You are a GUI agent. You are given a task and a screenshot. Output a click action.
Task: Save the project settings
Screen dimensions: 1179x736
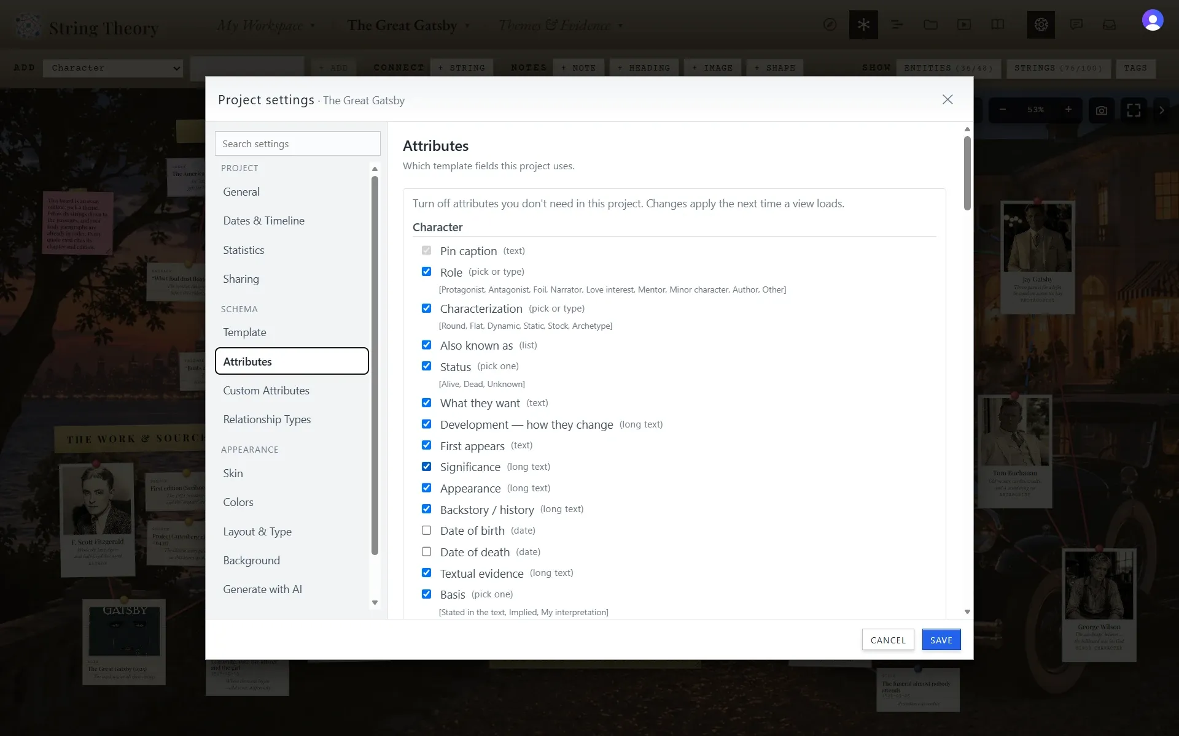pos(941,640)
